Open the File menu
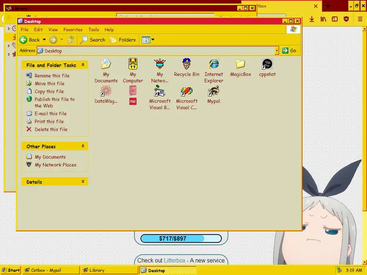This screenshot has width=367, height=275. (x=24, y=30)
